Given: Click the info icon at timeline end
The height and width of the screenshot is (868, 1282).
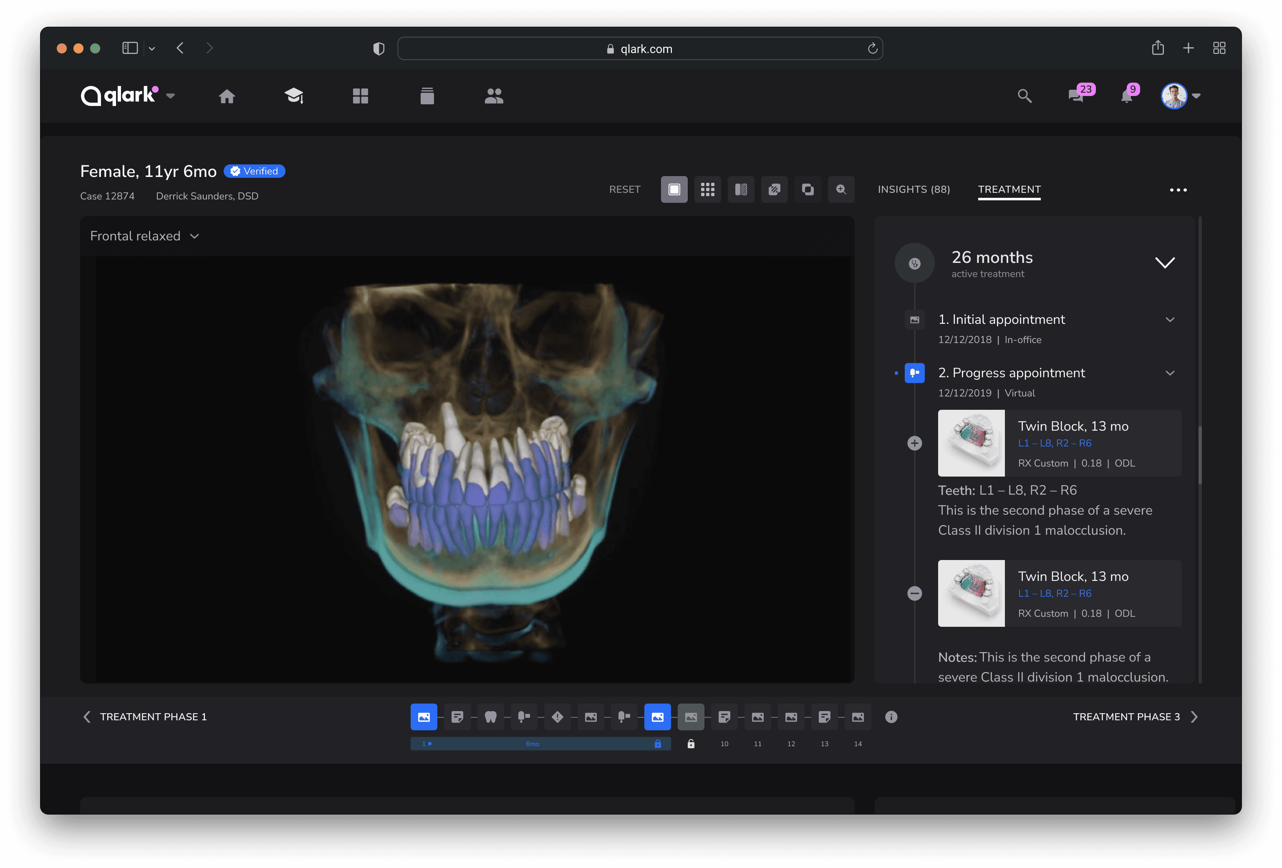Looking at the screenshot, I should (x=891, y=717).
